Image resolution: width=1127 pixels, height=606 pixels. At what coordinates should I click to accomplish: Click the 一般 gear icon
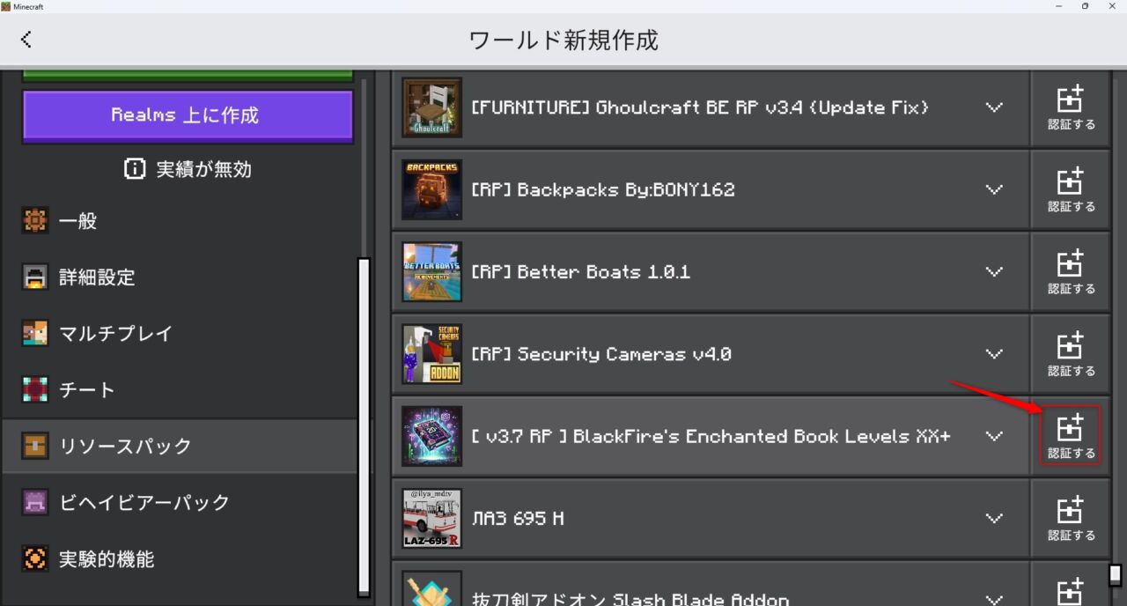[35, 221]
